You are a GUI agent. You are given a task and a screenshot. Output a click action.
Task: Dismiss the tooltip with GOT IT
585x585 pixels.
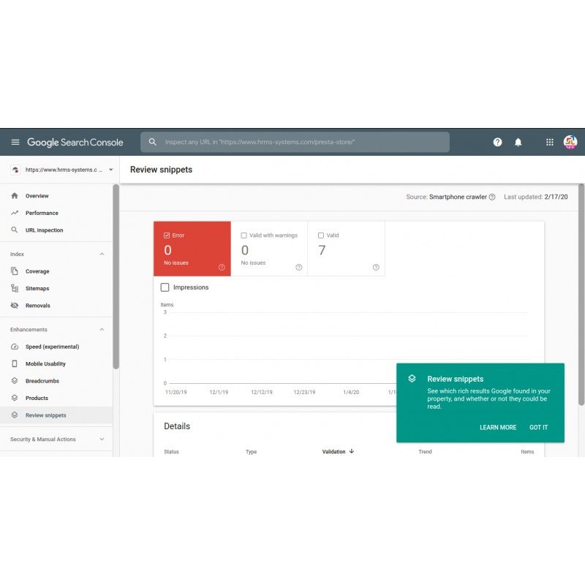point(539,428)
